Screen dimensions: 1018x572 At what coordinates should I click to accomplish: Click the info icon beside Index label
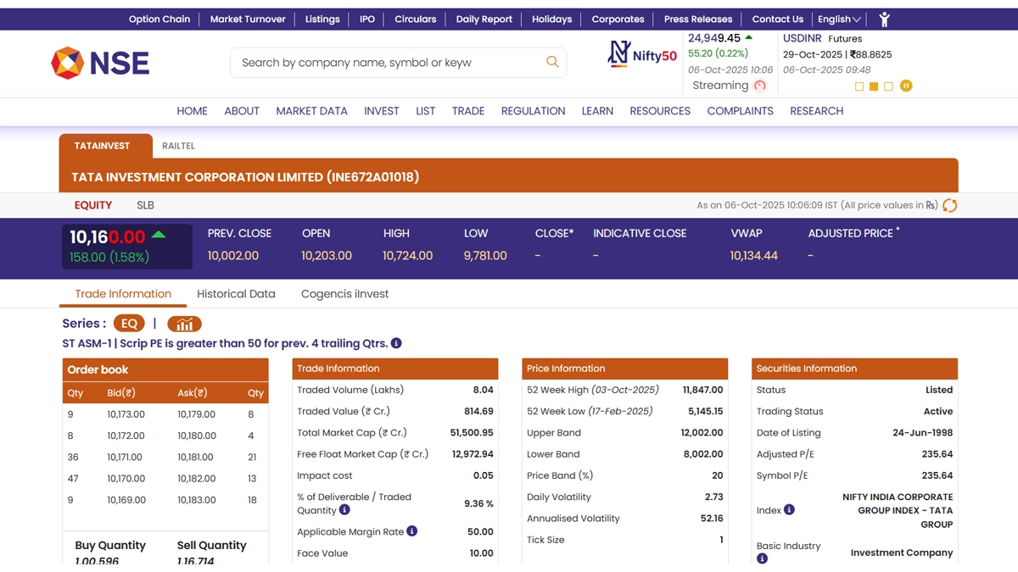[x=789, y=510]
